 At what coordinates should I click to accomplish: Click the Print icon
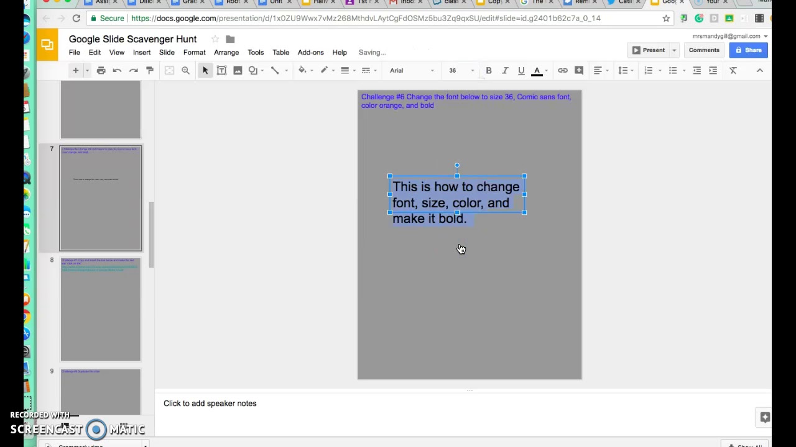pyautogui.click(x=101, y=70)
